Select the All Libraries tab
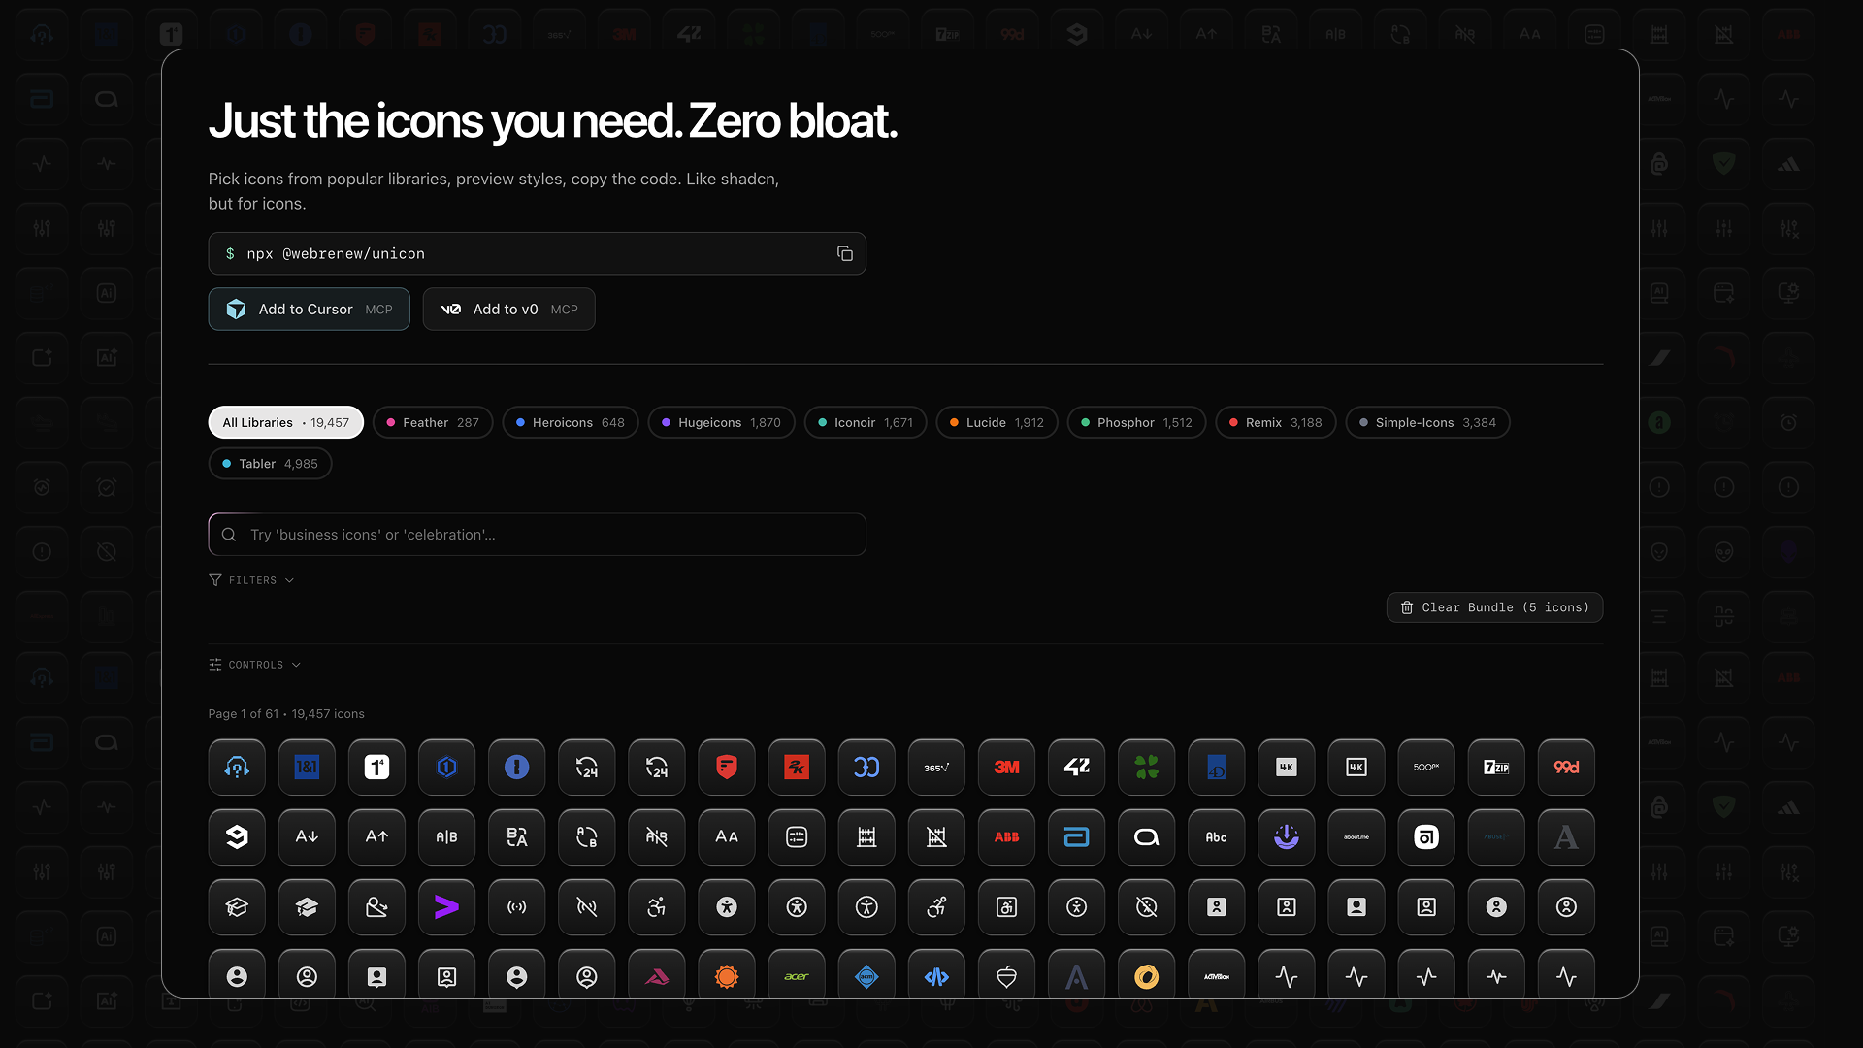The height and width of the screenshot is (1048, 1863). point(285,422)
